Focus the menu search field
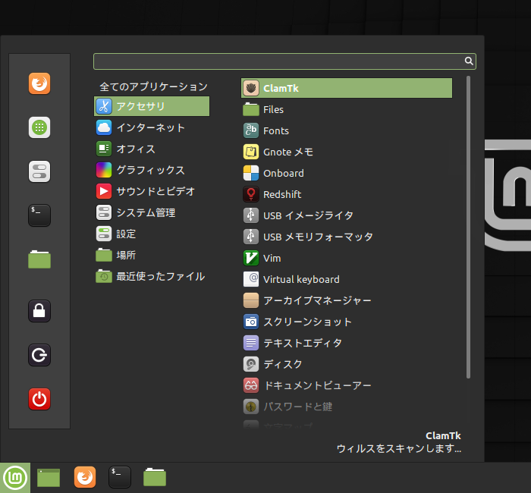Viewport: 531px width, 493px height. 284,61
